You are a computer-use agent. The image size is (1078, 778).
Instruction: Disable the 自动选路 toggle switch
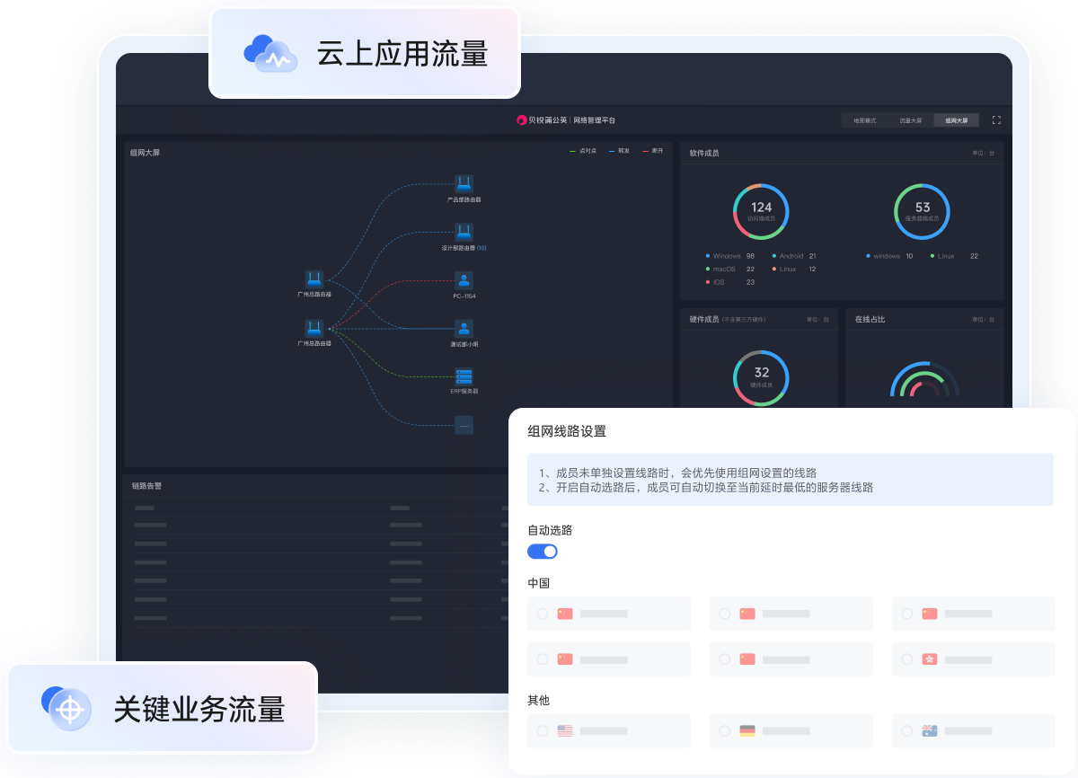[543, 552]
